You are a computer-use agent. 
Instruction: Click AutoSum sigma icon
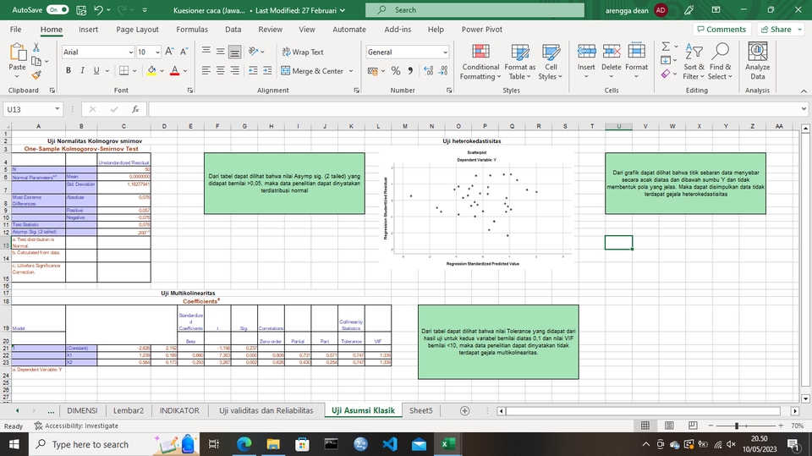click(666, 47)
